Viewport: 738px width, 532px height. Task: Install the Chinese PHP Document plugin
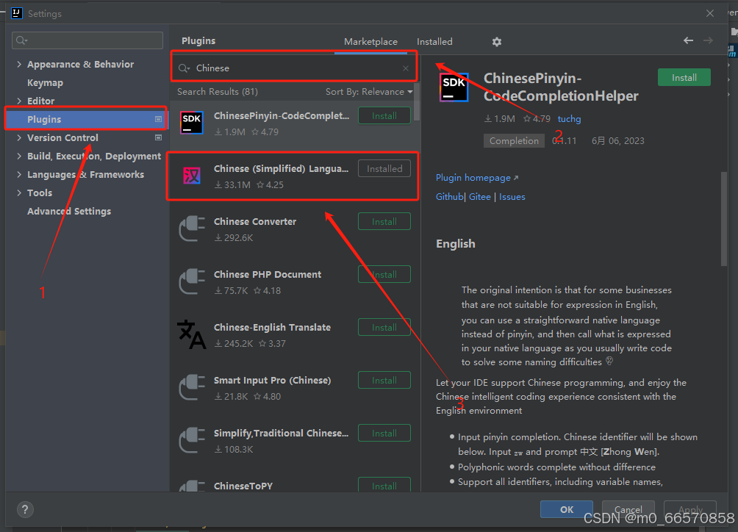[x=384, y=274]
